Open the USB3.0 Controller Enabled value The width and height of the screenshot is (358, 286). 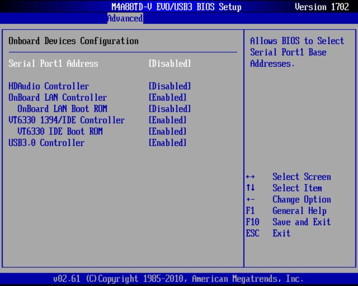167,143
